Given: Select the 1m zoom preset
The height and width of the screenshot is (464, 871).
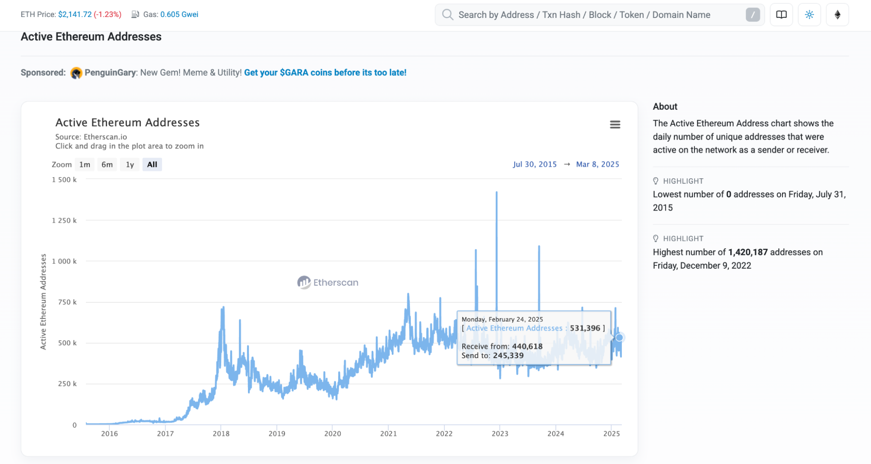Looking at the screenshot, I should [85, 164].
